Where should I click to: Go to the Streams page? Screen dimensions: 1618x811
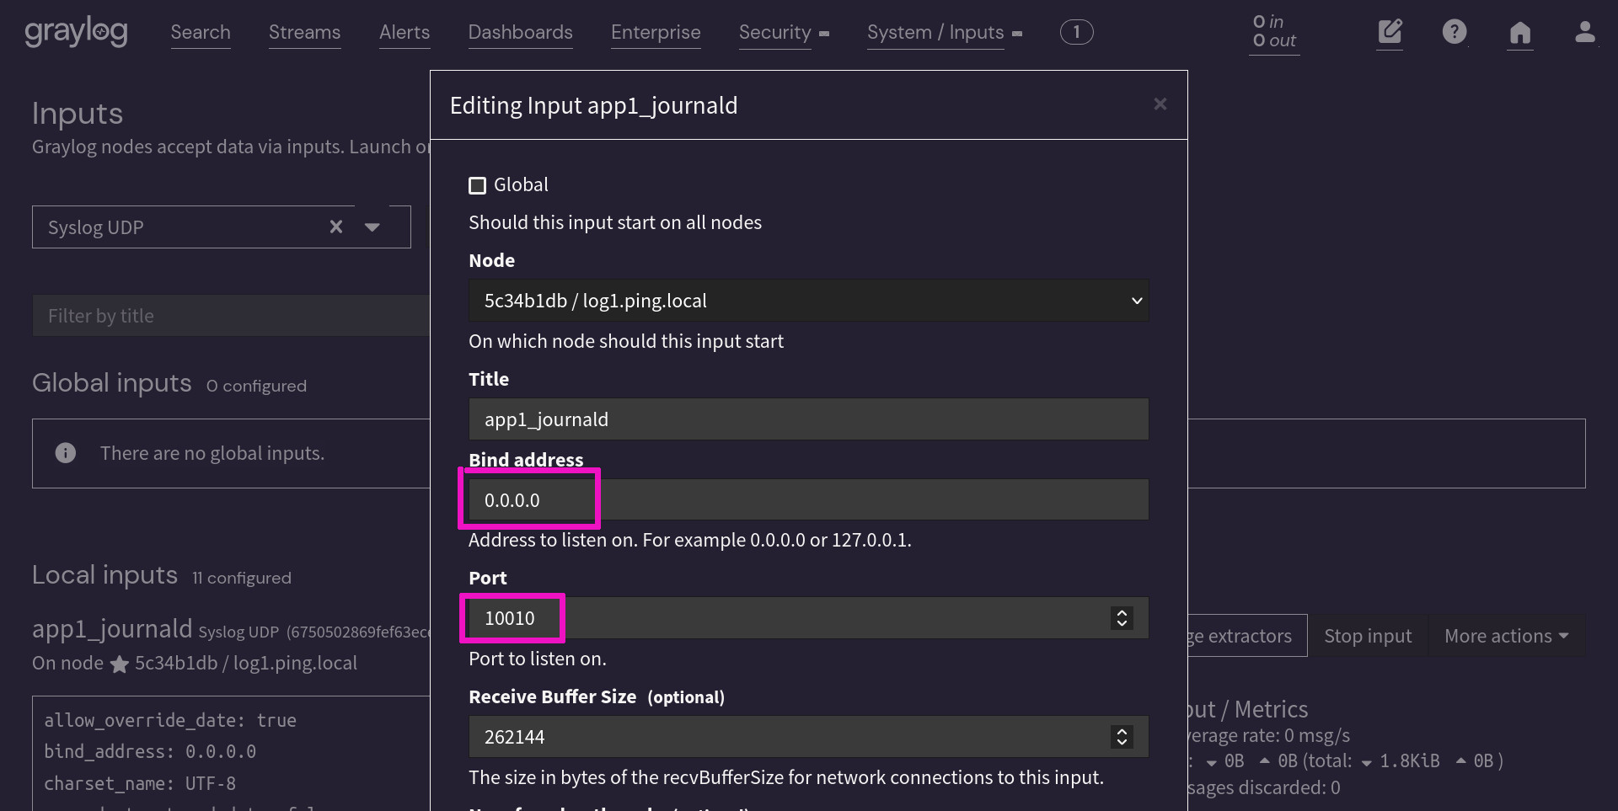pyautogui.click(x=304, y=32)
